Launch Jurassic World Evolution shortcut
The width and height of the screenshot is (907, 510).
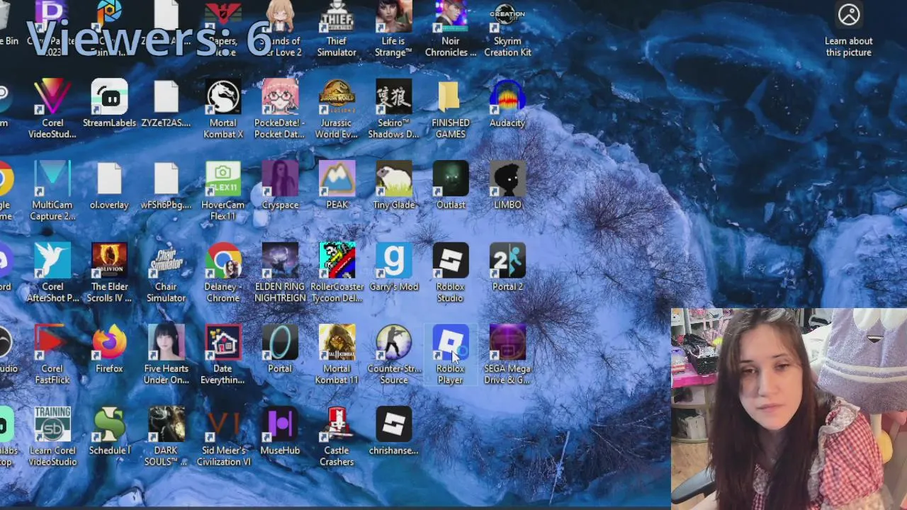[x=337, y=109]
